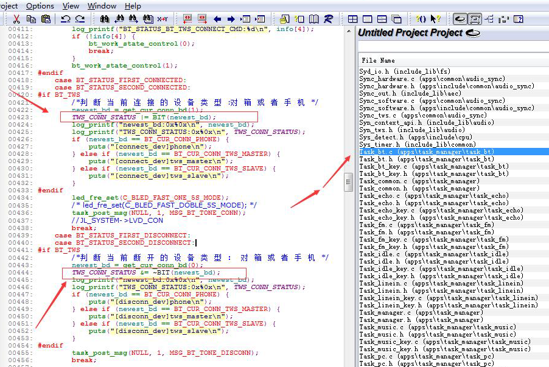Cascade windows using the stacked-windows icon

pos(396,19)
